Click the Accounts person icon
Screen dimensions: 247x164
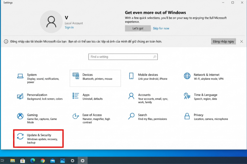[x=131, y=96]
